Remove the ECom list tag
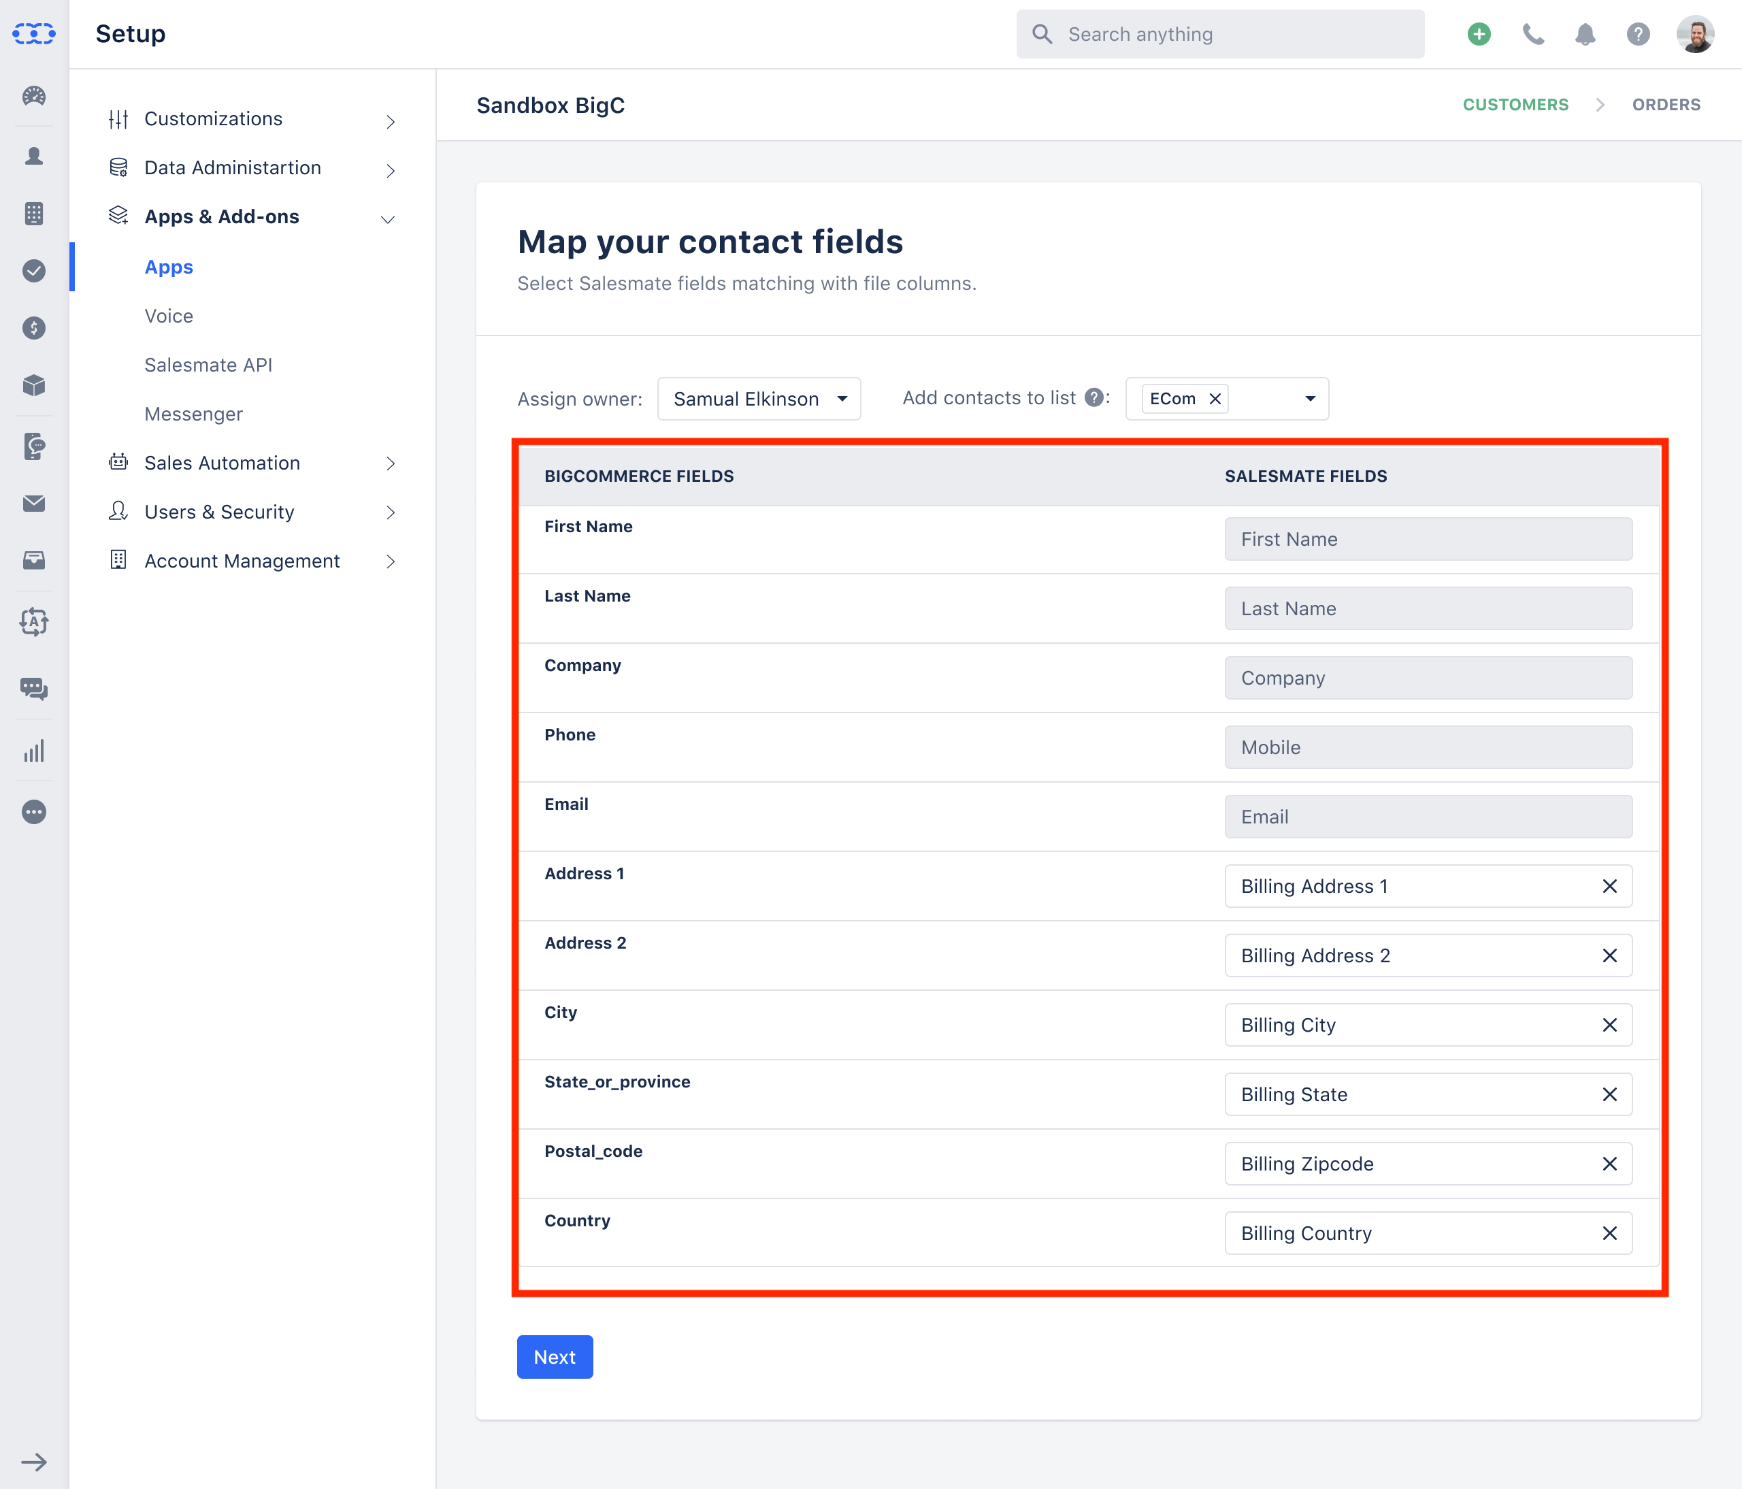 click(x=1215, y=399)
